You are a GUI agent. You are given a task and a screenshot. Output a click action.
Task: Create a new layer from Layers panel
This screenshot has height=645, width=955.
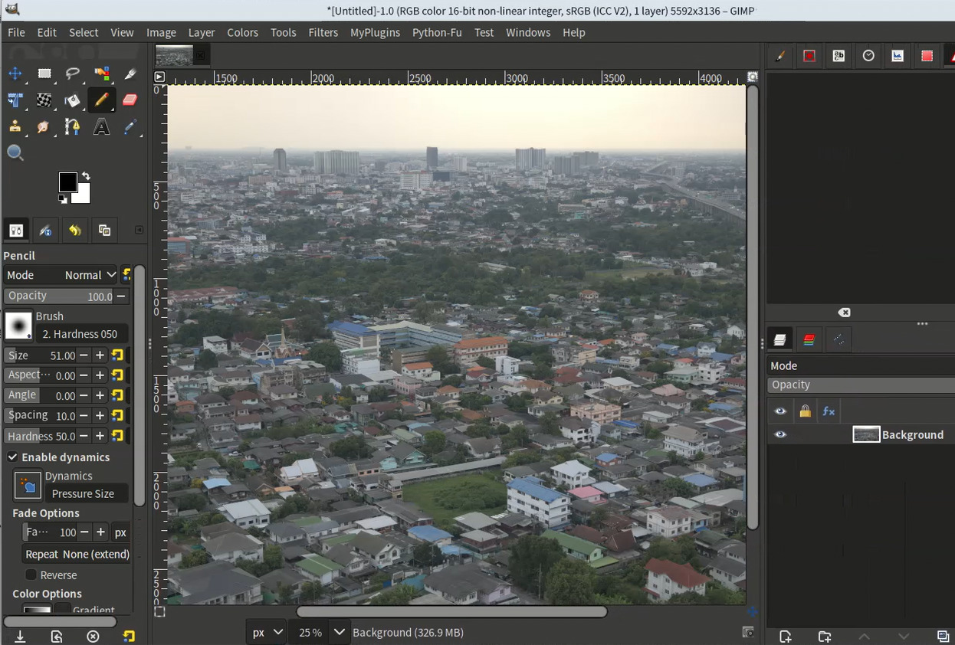785,636
